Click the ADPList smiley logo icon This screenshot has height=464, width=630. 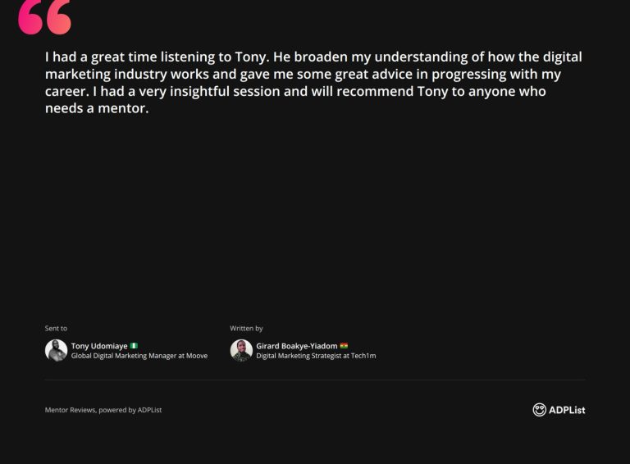[x=539, y=410]
